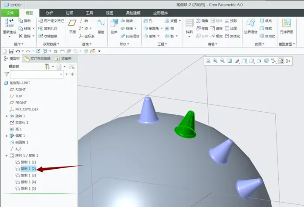Click the 镜像 mirror icon
This screenshot has width=304, height=207.
coord(198,21)
